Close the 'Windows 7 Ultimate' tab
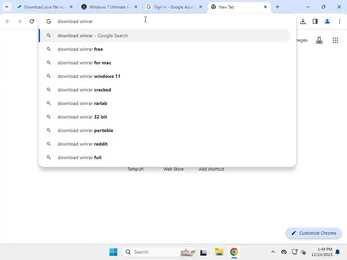This screenshot has height=260, width=347. tap(136, 7)
